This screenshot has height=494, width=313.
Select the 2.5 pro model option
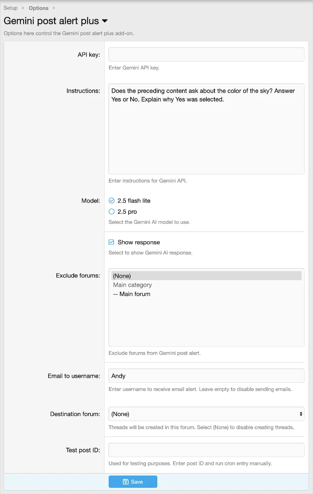tap(112, 211)
